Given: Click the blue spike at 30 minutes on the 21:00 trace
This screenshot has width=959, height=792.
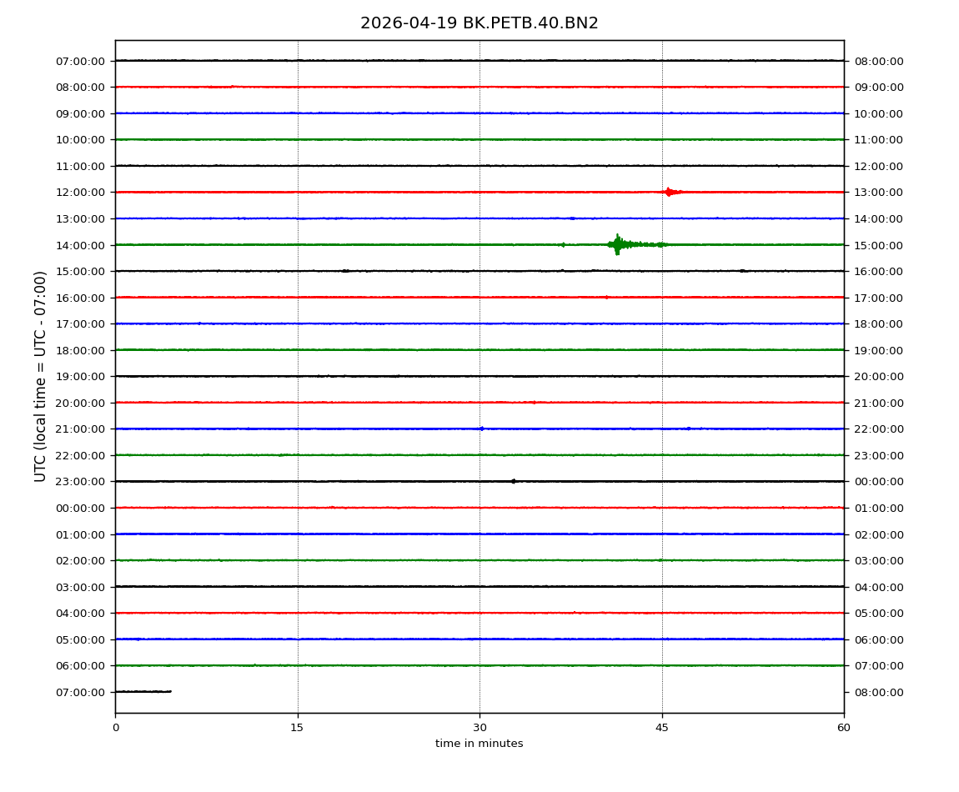Looking at the screenshot, I should coord(481,429).
